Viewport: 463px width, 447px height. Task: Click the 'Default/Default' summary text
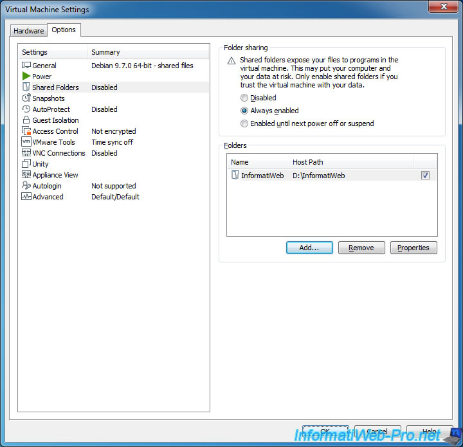click(115, 197)
